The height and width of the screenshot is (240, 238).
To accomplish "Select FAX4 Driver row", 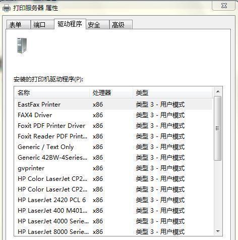I will point(113,115).
